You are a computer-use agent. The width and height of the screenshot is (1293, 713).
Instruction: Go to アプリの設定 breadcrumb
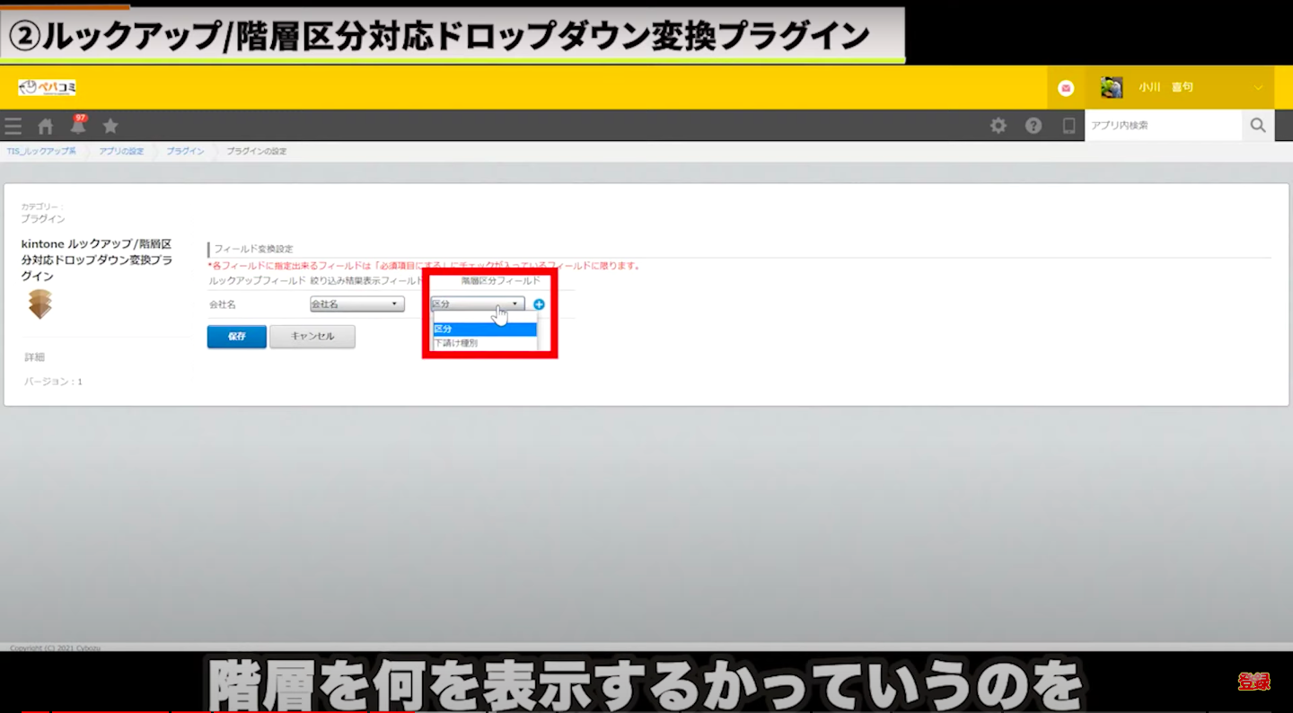pos(121,152)
